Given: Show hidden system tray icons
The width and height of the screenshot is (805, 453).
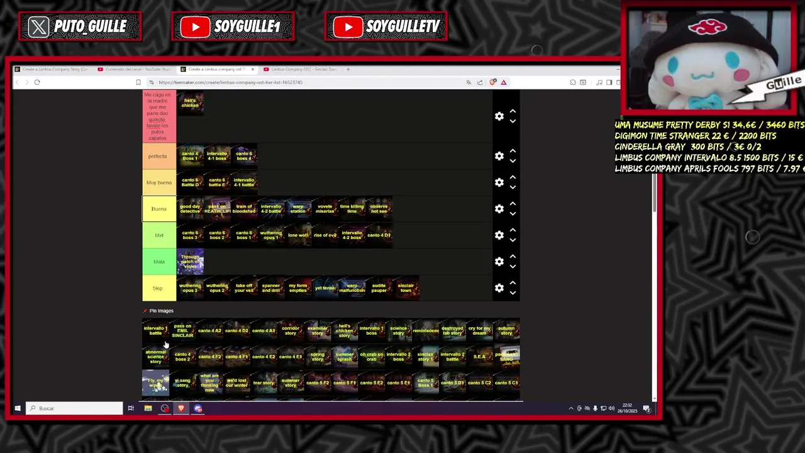Looking at the screenshot, I should 571,408.
